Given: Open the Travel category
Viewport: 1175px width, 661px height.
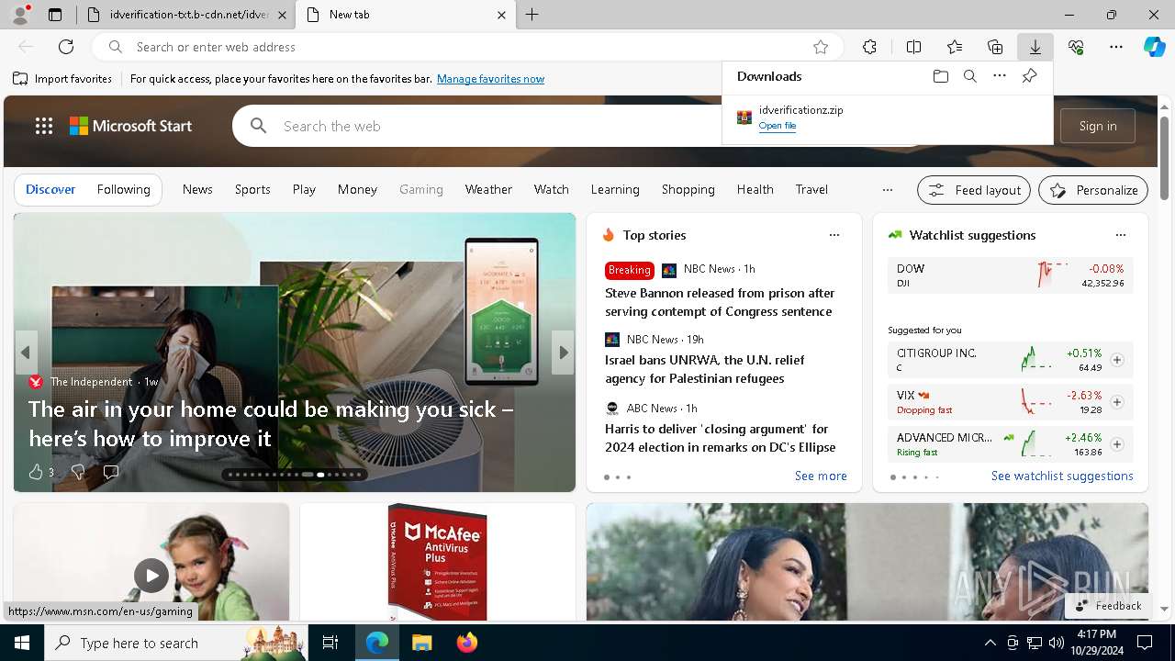Looking at the screenshot, I should coord(811,189).
